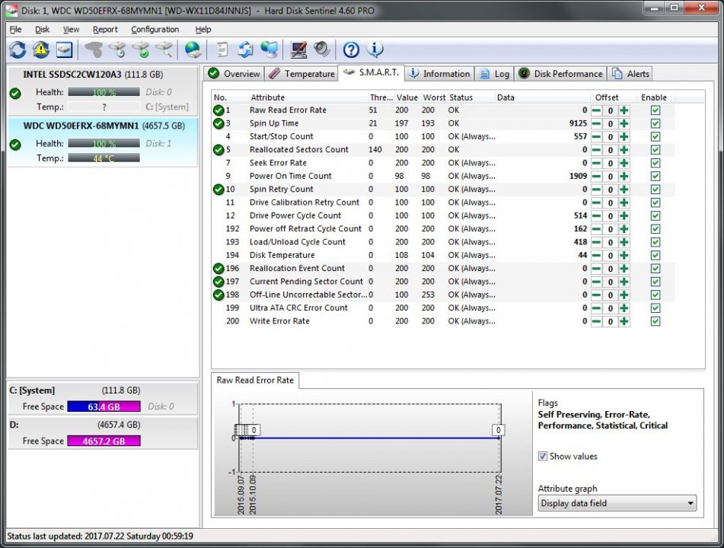The image size is (724, 548).
Task: Click the blue info bubble toolbar icon
Action: pos(375,49)
